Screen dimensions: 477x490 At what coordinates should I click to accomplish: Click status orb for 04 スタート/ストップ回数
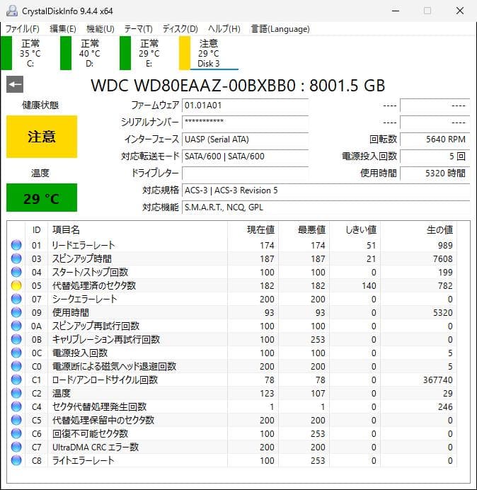pos(16,272)
